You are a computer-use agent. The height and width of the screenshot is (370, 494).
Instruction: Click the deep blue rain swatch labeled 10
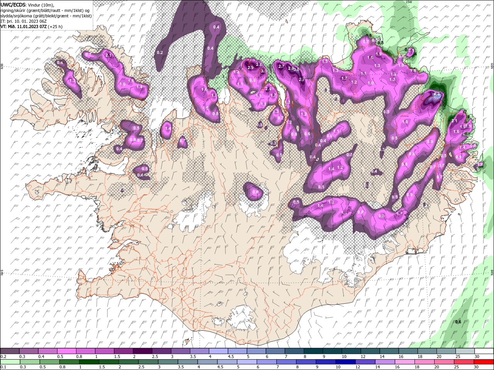[345, 362]
